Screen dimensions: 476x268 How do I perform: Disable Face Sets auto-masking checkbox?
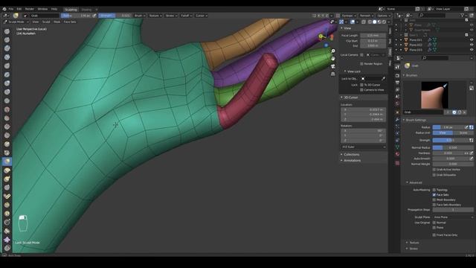[434, 195]
